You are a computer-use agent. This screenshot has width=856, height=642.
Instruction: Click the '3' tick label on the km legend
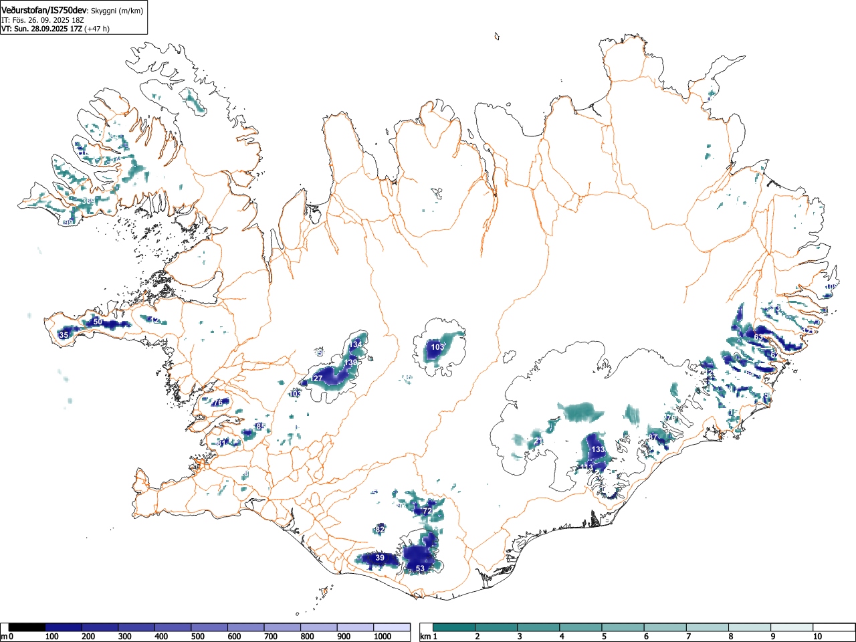(x=519, y=637)
